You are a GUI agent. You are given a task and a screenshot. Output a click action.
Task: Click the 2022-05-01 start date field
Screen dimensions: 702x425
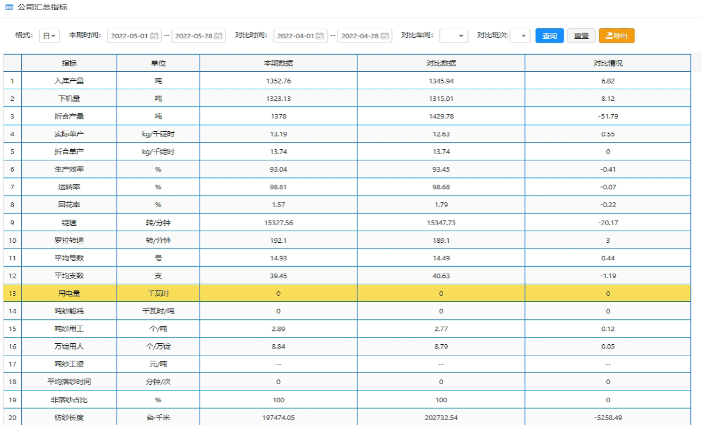(x=135, y=36)
